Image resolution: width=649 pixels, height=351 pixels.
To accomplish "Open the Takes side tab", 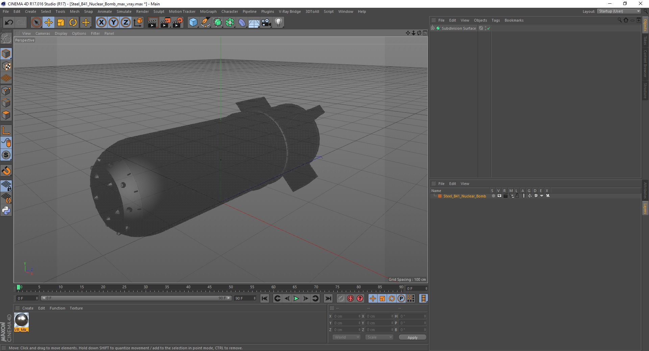I will point(645,40).
